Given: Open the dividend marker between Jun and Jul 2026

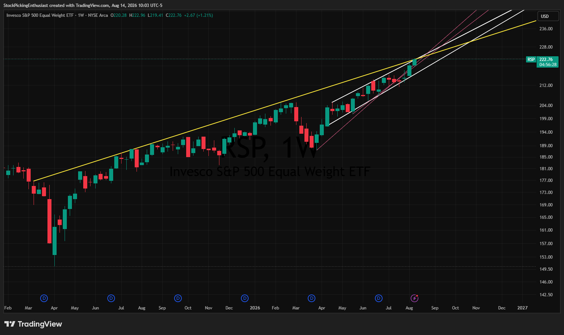Looking at the screenshot, I should coord(379,298).
